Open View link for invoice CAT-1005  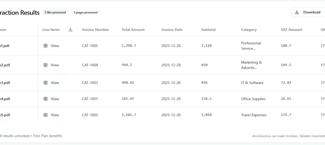coord(55,46)
